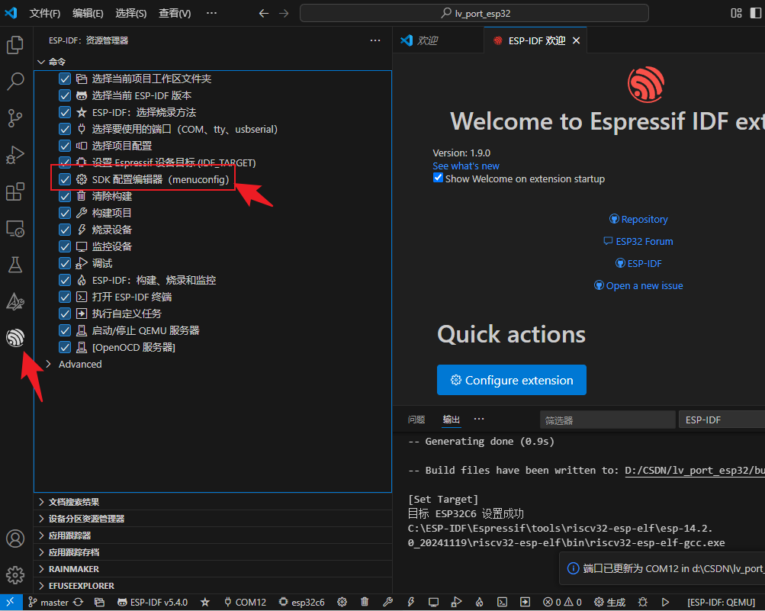Click the master branch in status bar
The height and width of the screenshot is (611, 765).
point(48,602)
